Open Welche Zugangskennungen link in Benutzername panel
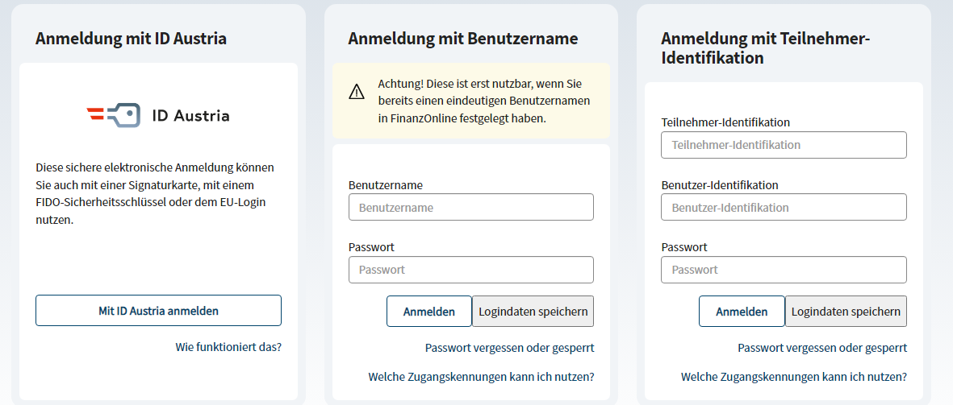 (x=481, y=377)
